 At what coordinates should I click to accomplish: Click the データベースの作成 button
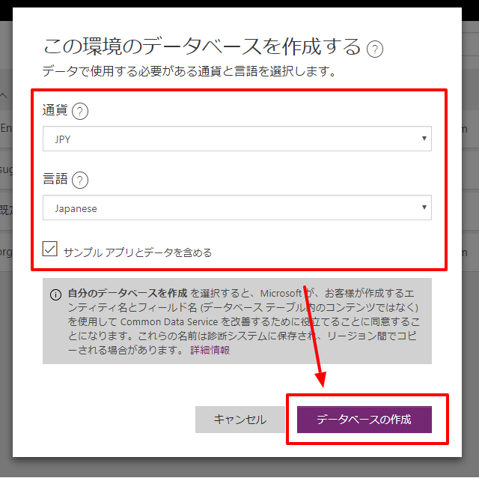(364, 420)
